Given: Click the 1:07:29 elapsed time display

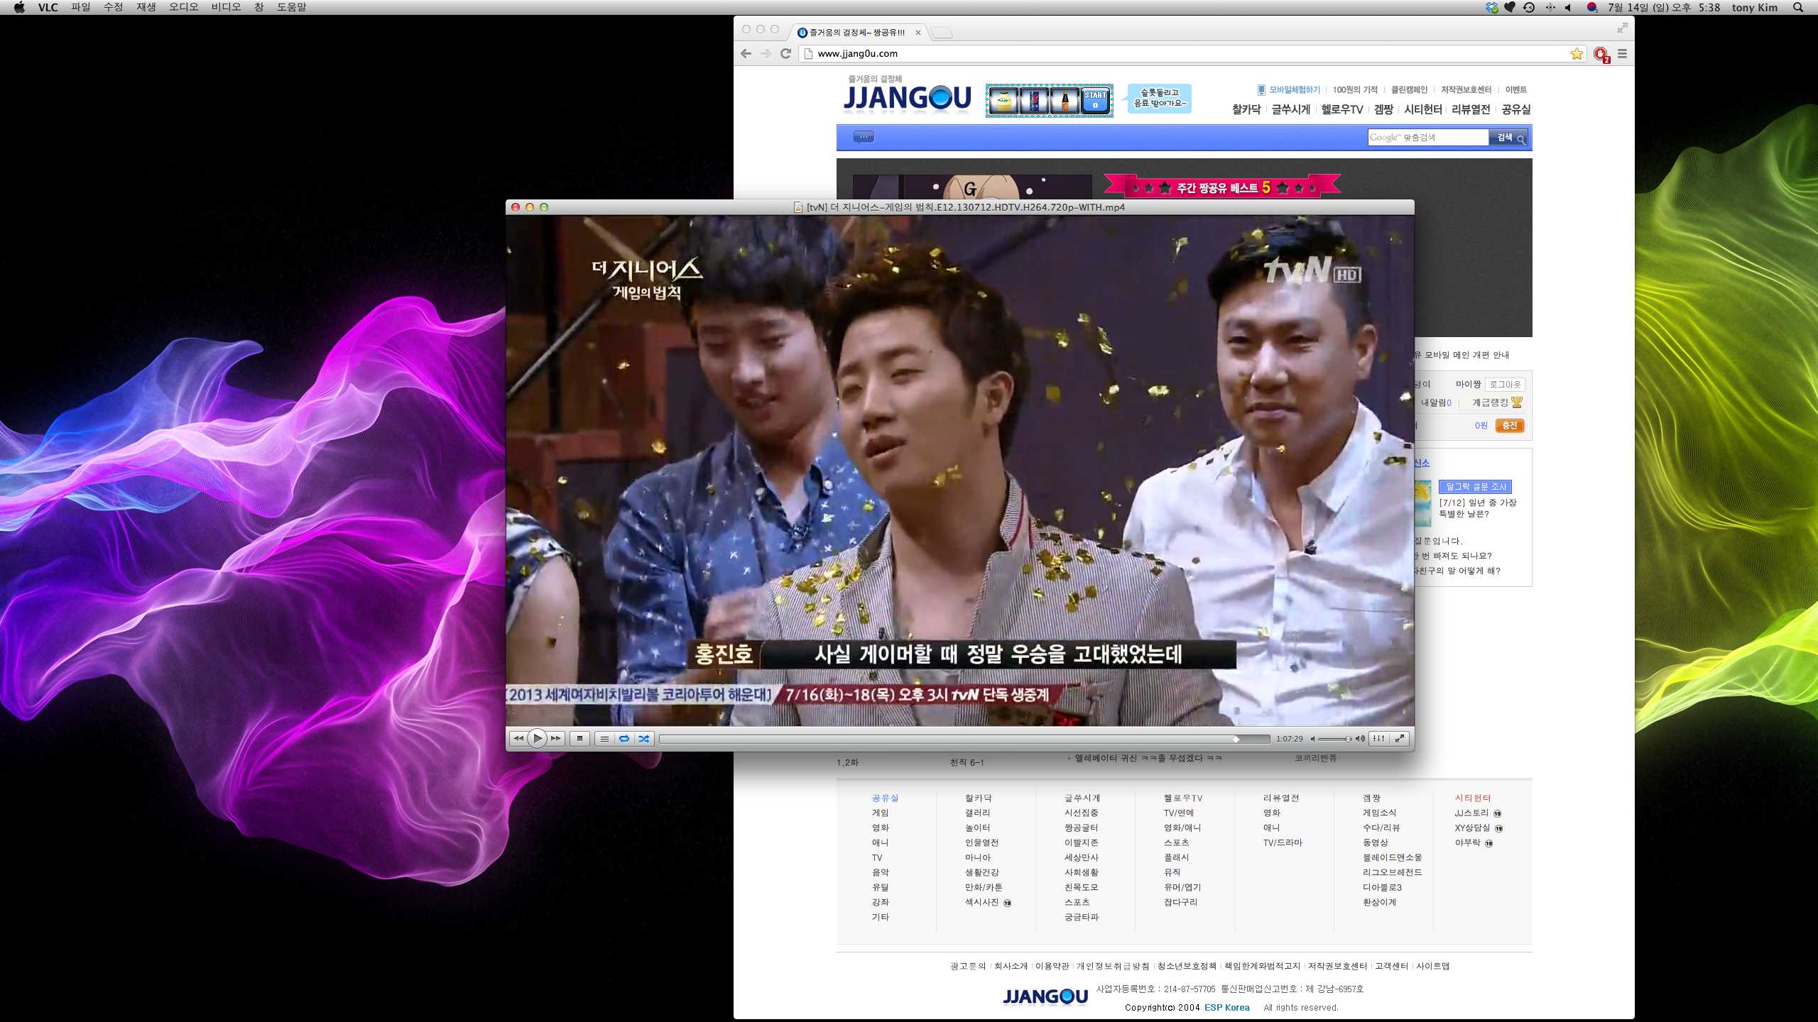Looking at the screenshot, I should pos(1289,739).
